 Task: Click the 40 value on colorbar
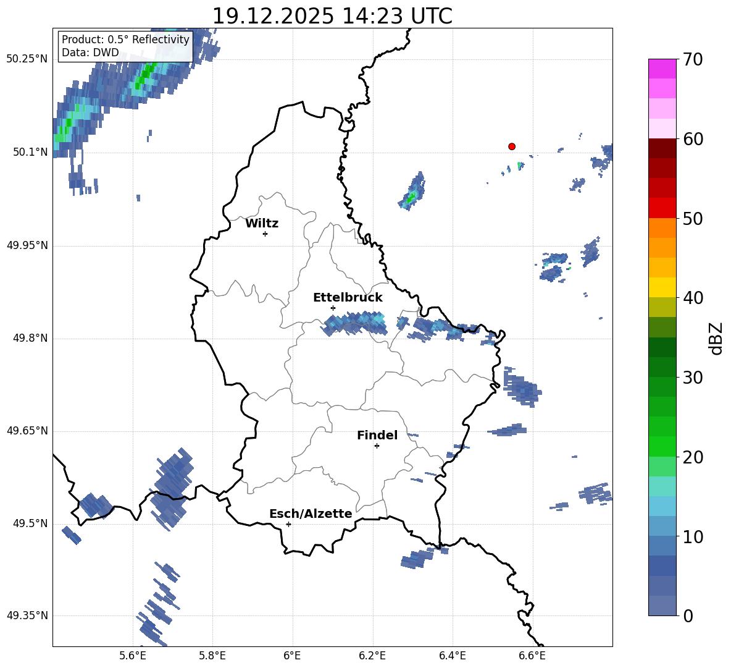(x=693, y=298)
